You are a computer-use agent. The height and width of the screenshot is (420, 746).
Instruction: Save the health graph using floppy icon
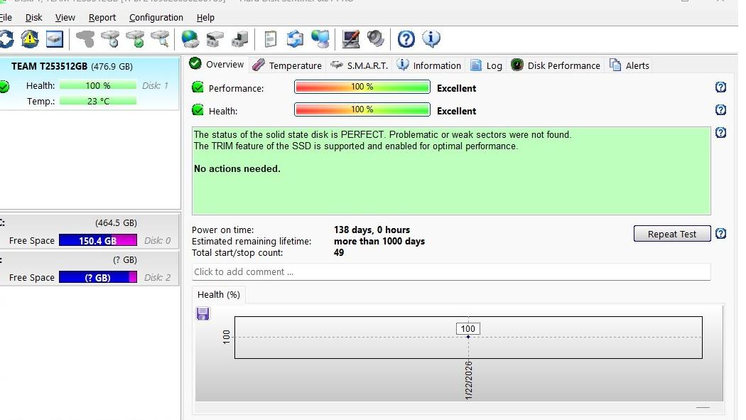tap(203, 313)
